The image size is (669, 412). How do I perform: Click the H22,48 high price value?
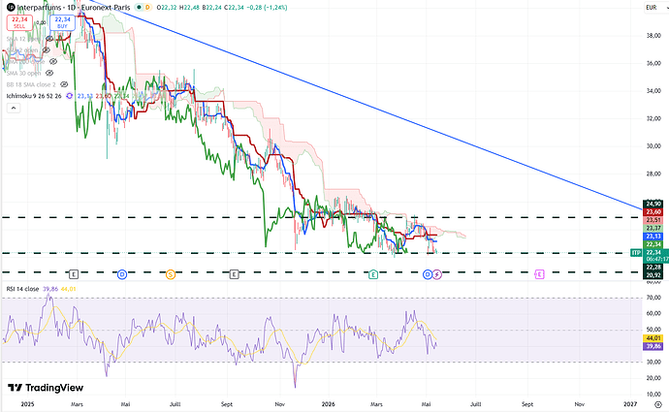click(x=190, y=7)
